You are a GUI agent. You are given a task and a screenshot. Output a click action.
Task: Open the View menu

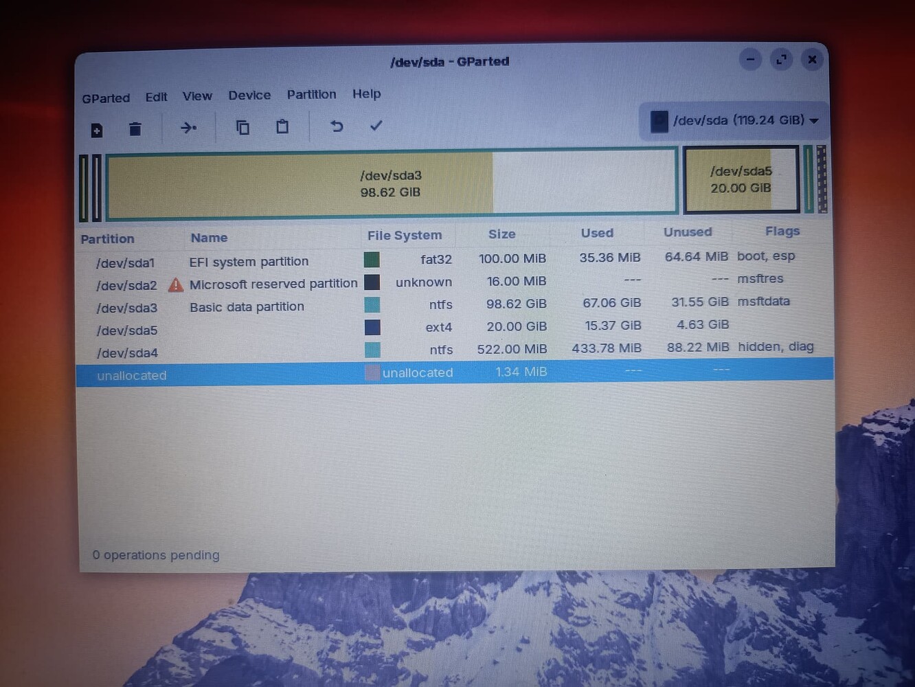tap(197, 95)
